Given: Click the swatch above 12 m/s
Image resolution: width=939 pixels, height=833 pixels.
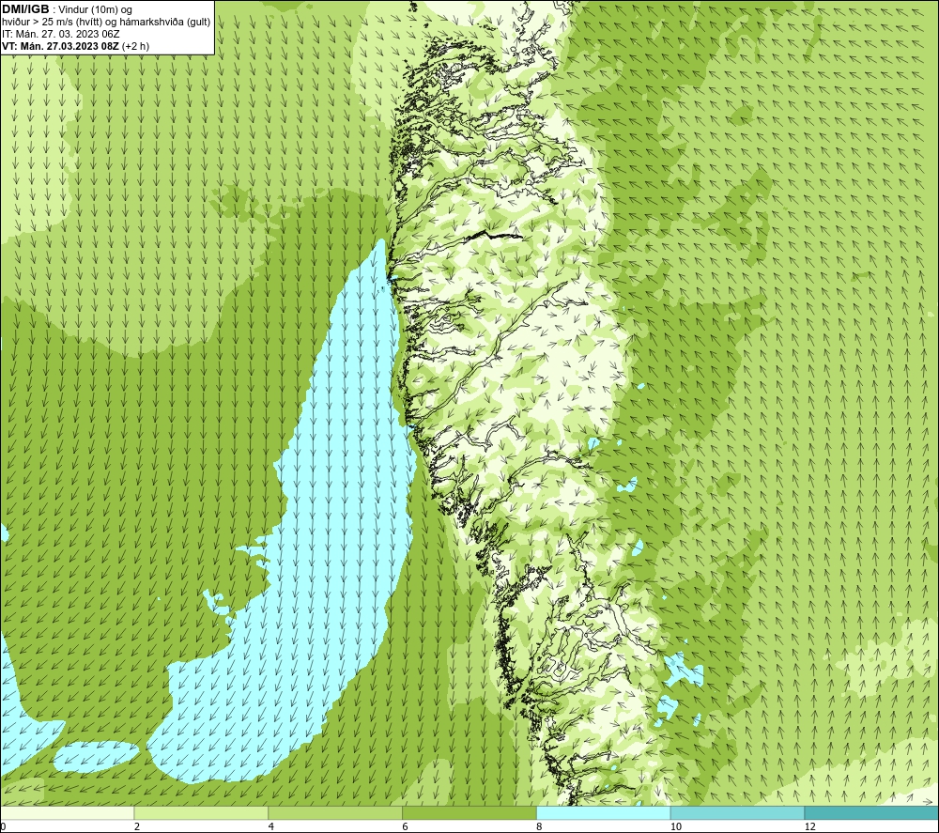Looking at the screenshot, I should pos(872,812).
